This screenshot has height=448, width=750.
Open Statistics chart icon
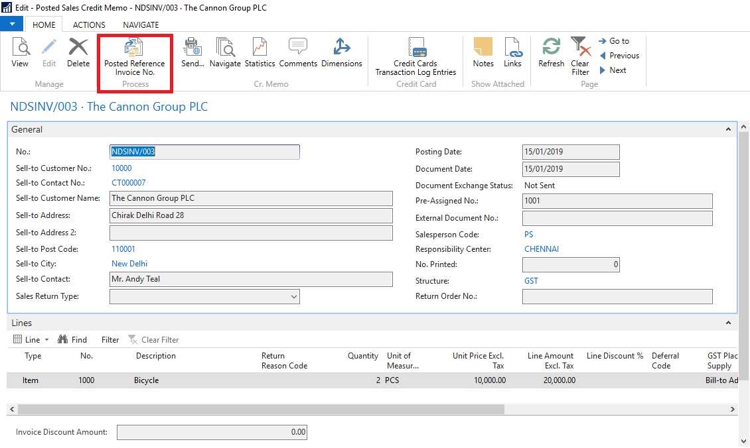[260, 47]
